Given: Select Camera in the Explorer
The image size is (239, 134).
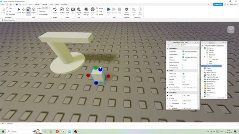Looking at the screenshot, I should 211,50.
